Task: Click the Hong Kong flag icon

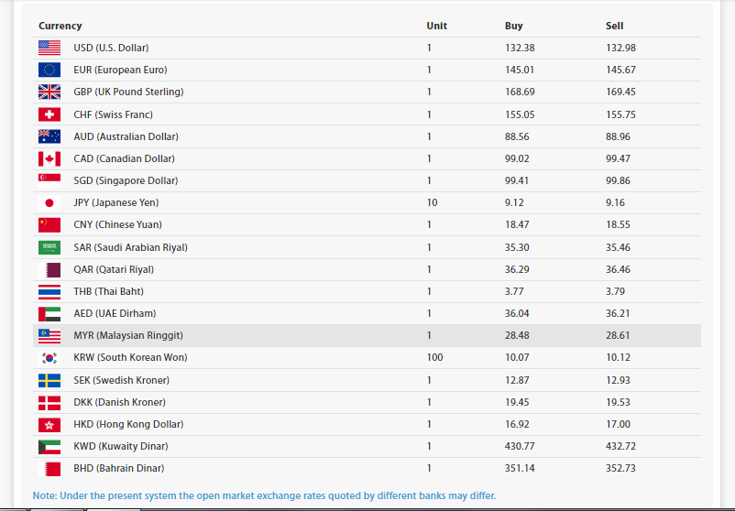Action: coord(49,425)
